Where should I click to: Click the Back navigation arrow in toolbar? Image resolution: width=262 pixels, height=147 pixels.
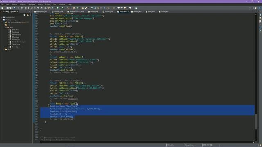[x=125, y=8]
